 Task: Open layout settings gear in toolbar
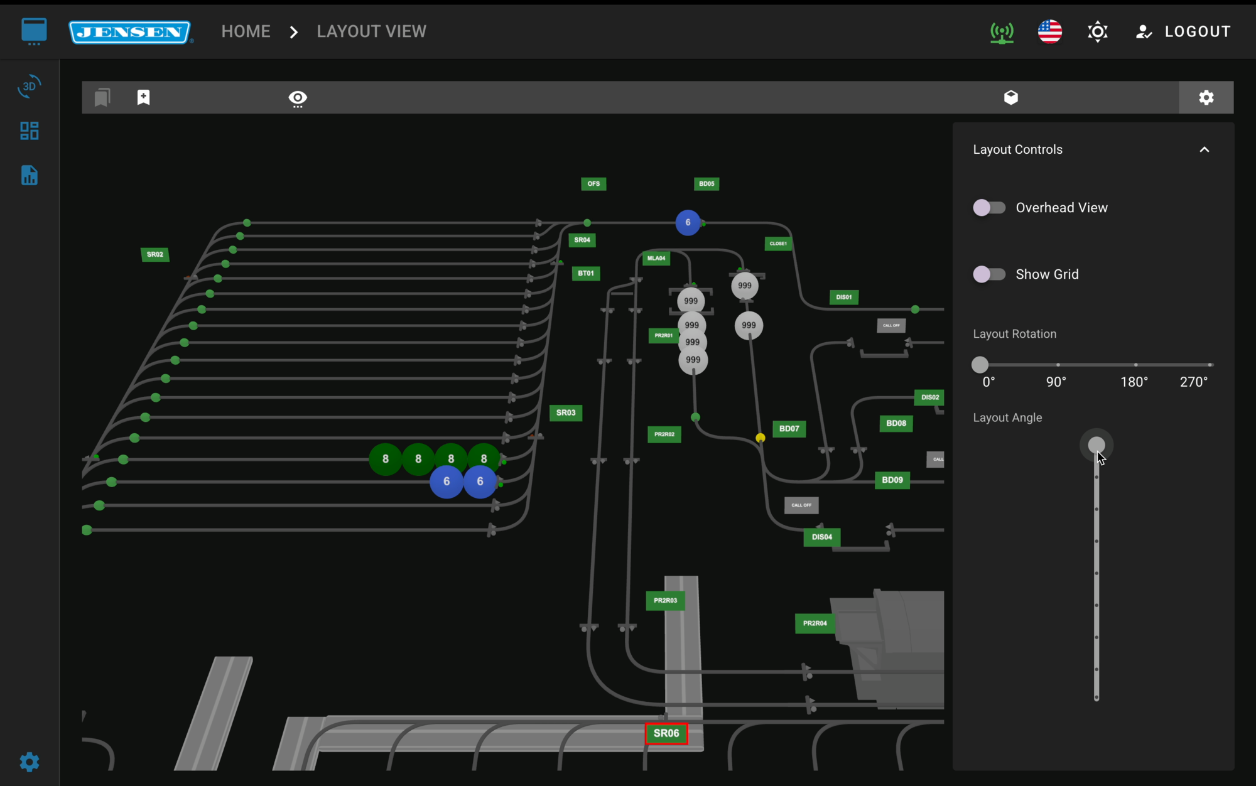(1206, 97)
